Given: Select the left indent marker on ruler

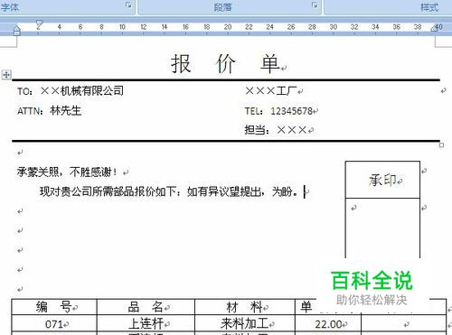Looking at the screenshot, I should (x=17, y=31).
